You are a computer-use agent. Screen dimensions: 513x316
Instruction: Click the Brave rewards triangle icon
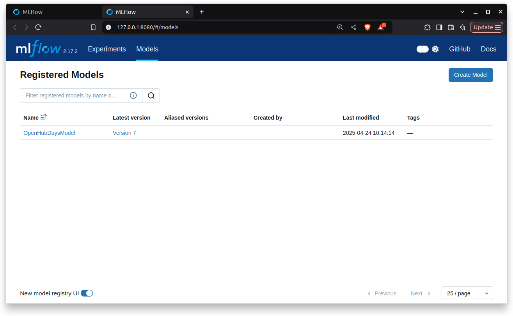point(381,27)
